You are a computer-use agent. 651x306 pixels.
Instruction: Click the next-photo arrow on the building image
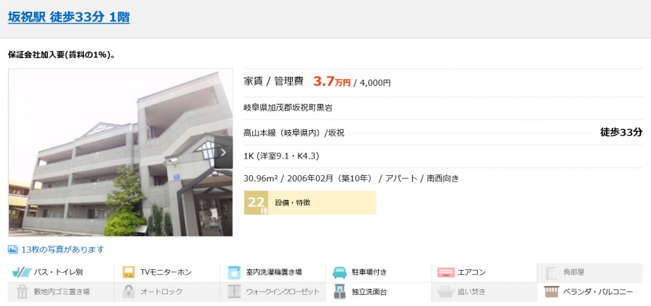click(224, 152)
